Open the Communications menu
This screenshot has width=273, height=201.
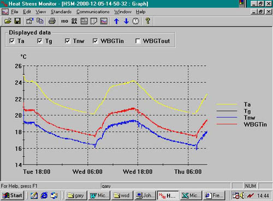pos(93,12)
